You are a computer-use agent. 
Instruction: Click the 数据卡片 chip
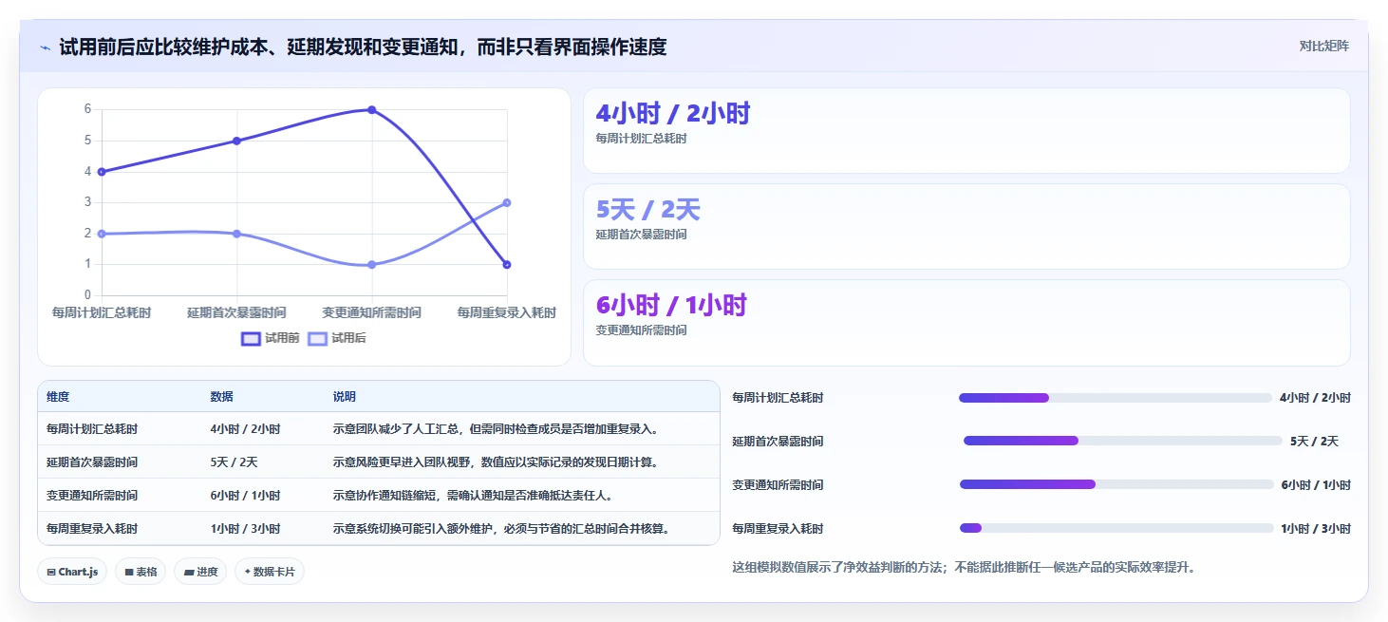270,572
